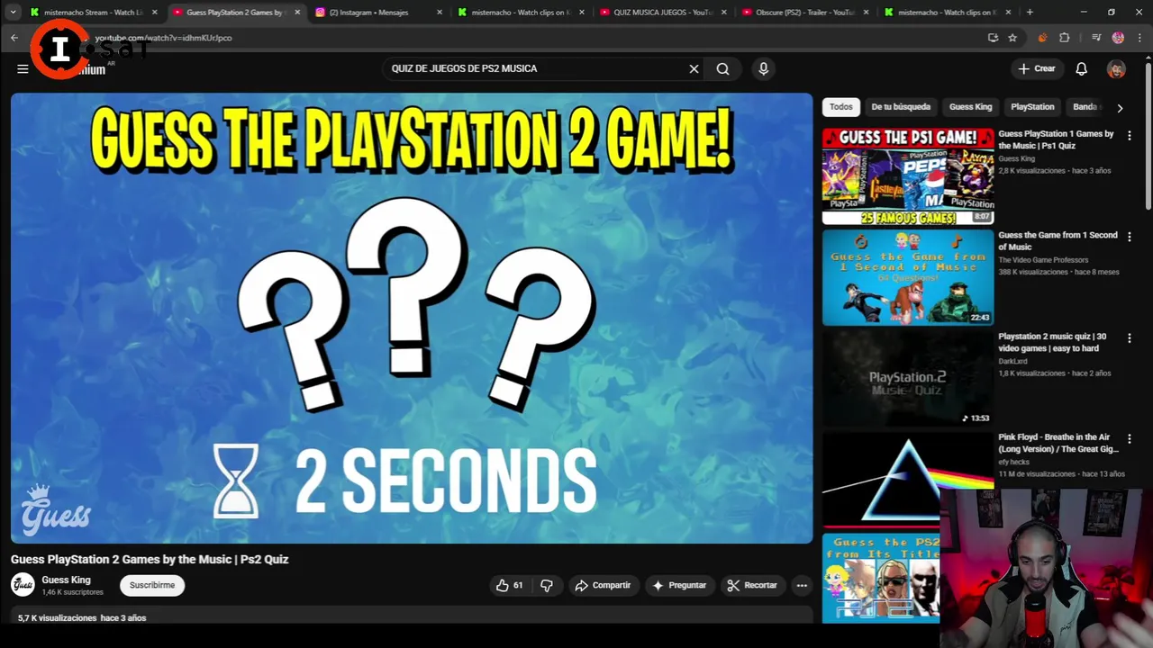The image size is (1153, 648).
Task: Open the Guess King channel name link
Action: click(x=66, y=580)
